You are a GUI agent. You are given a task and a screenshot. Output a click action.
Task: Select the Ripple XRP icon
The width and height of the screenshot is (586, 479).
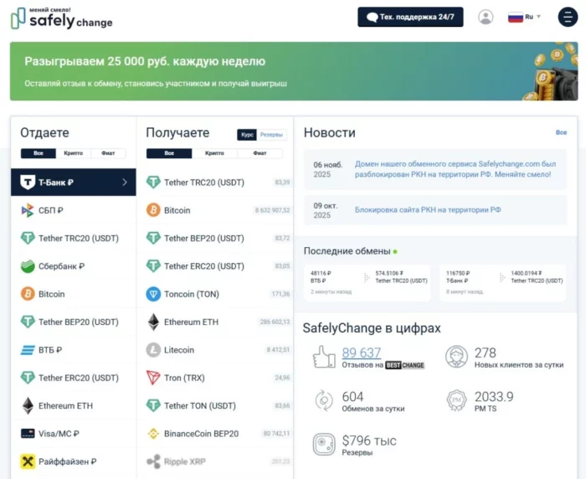point(153,461)
